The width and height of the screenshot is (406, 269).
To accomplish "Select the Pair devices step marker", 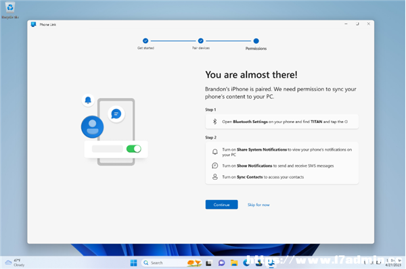I will (x=201, y=41).
